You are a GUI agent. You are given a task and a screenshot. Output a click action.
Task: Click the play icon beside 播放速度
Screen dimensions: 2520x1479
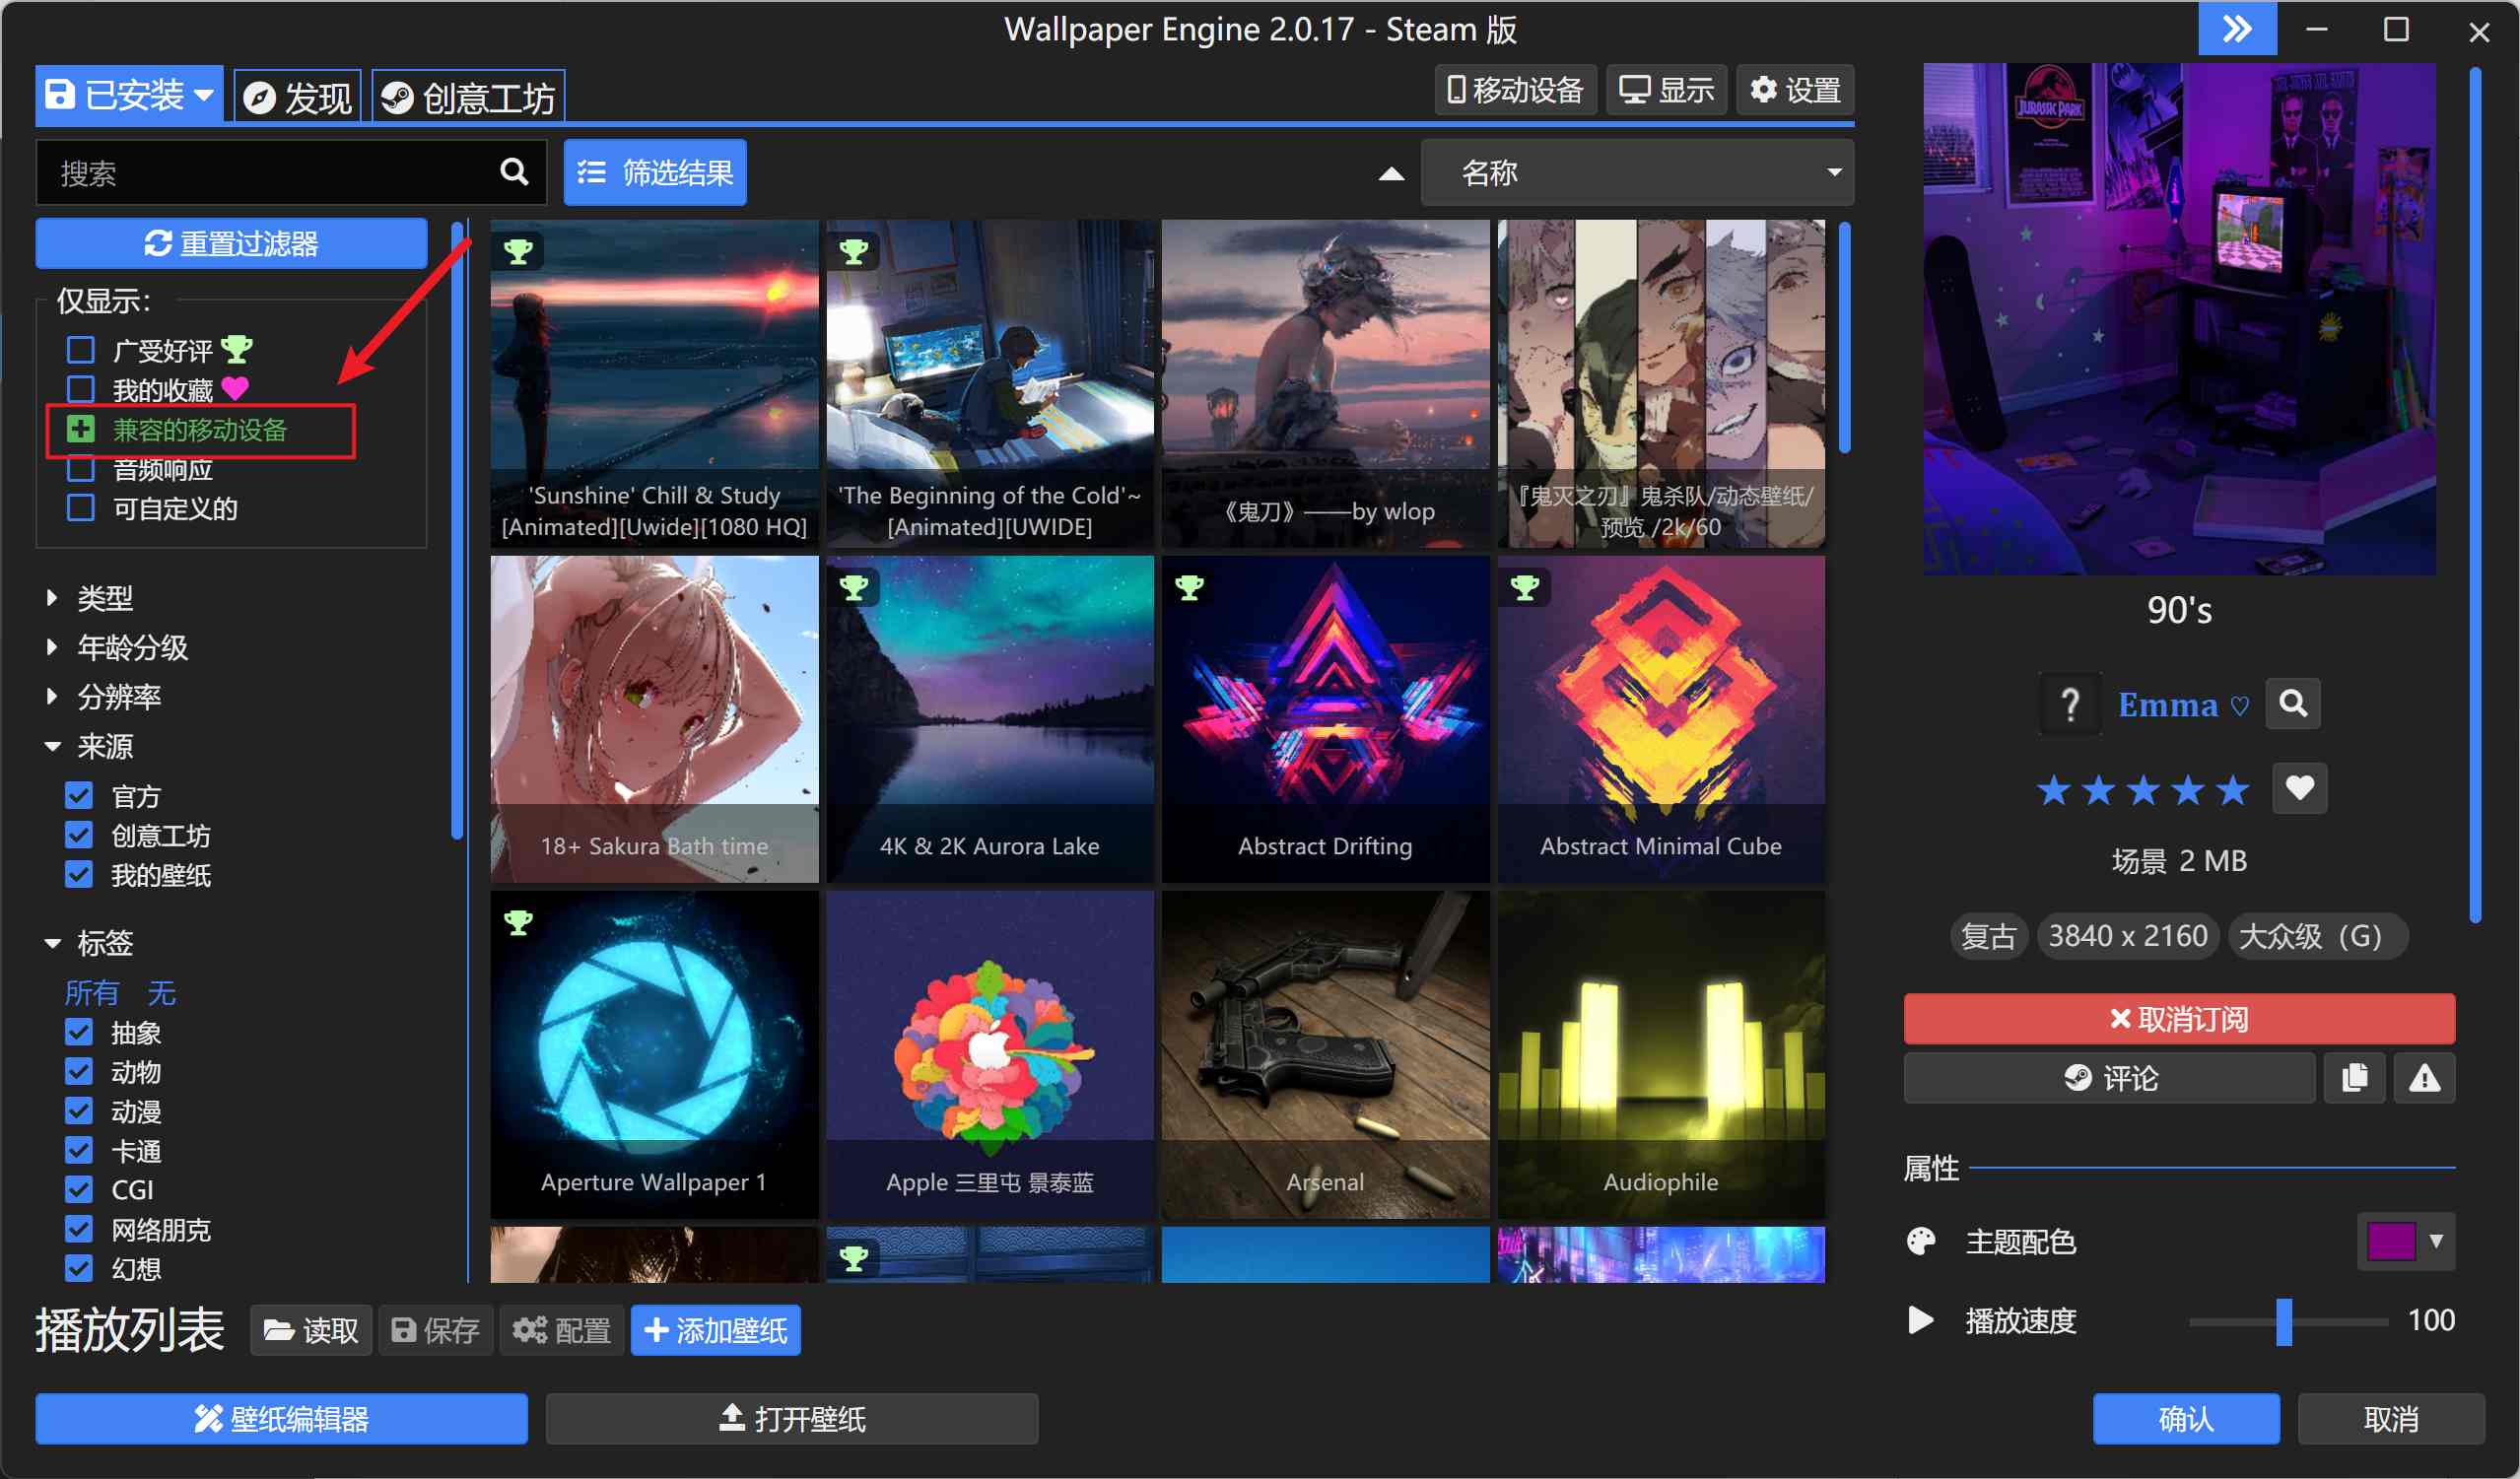(1920, 1320)
